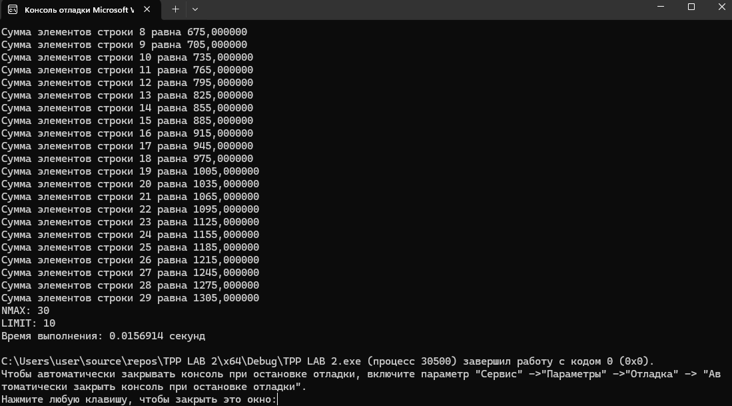Click the 'Время выполнения: 0.0156914 секунд' line

point(103,336)
